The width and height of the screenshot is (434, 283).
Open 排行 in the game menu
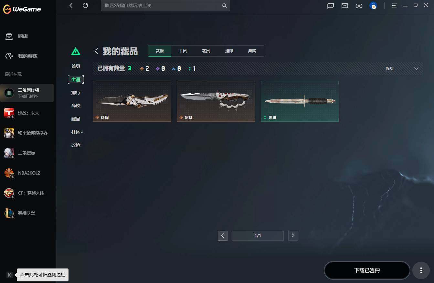(x=76, y=93)
